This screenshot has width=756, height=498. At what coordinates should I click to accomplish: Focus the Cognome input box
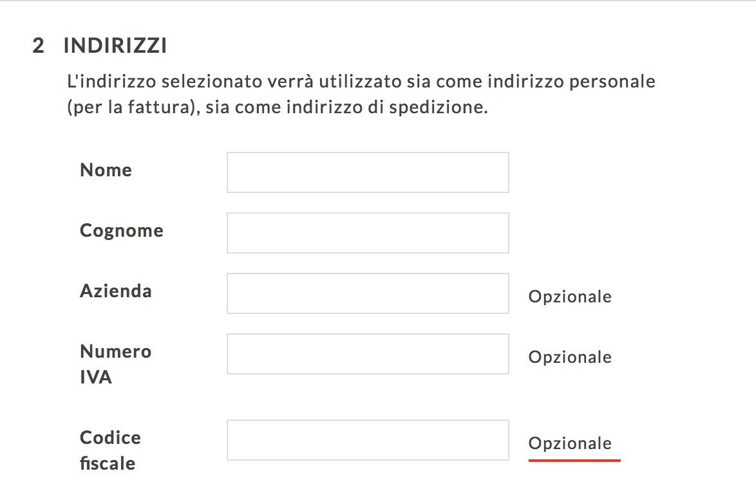(x=368, y=233)
